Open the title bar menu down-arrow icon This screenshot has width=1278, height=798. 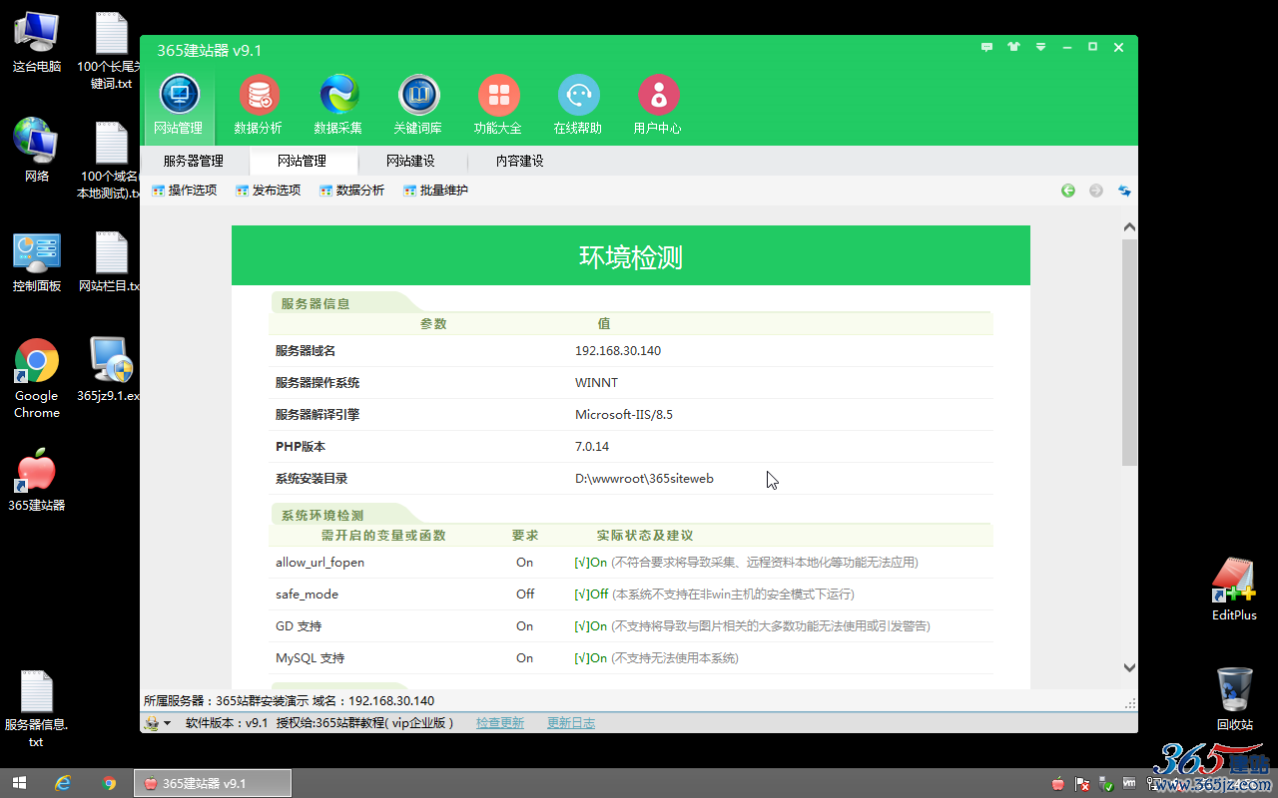[x=1040, y=47]
